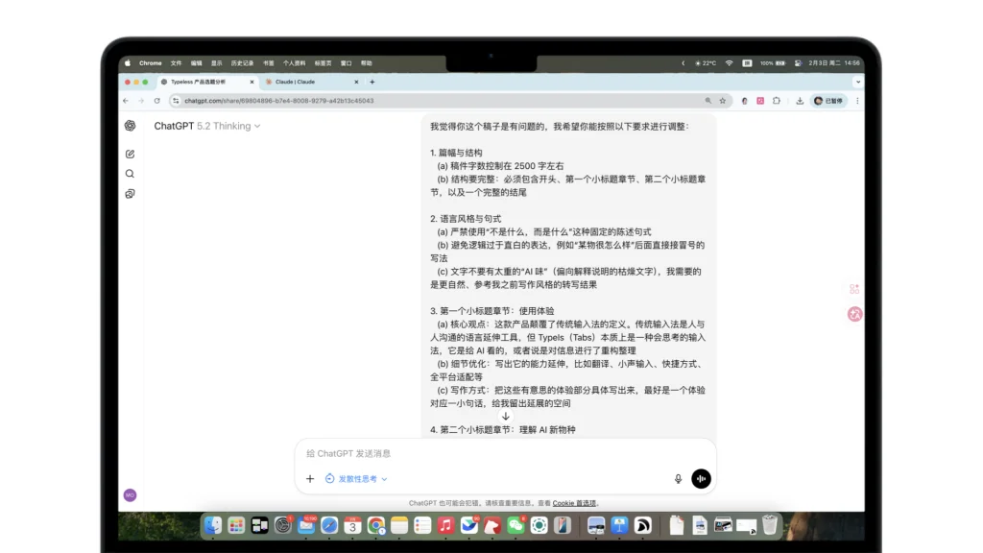Switch to the Typeless 产品选题分析 tab

pos(199,82)
